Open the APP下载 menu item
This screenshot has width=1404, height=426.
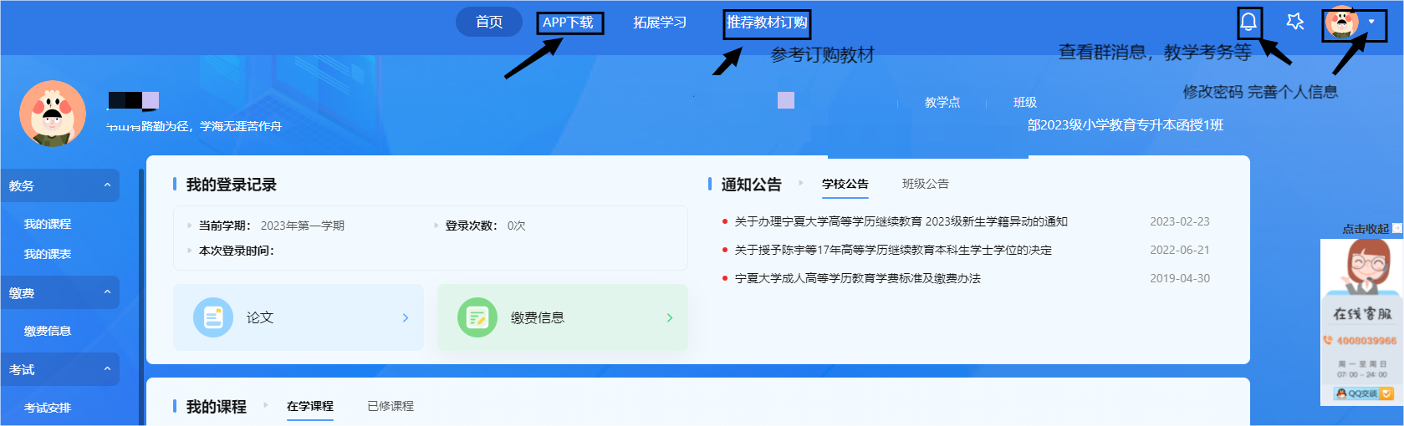pos(569,23)
